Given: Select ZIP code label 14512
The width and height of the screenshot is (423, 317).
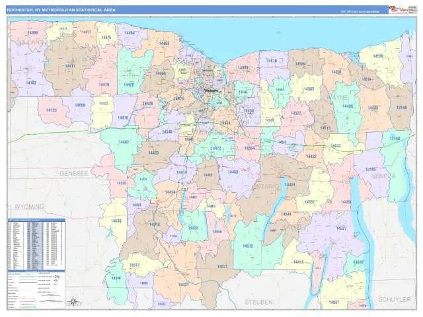Looking at the screenshot, I should (x=248, y=246).
